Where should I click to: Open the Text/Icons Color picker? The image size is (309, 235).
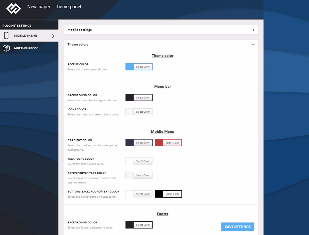(x=143, y=161)
